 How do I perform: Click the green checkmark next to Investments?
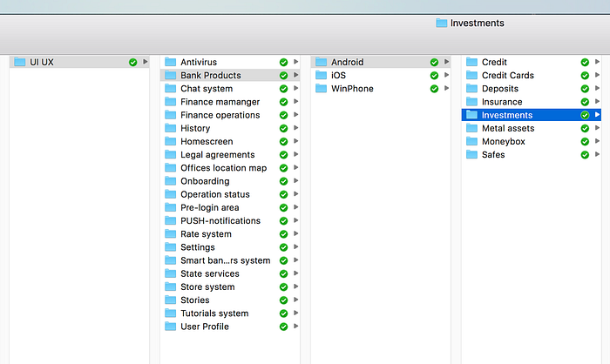tap(585, 115)
